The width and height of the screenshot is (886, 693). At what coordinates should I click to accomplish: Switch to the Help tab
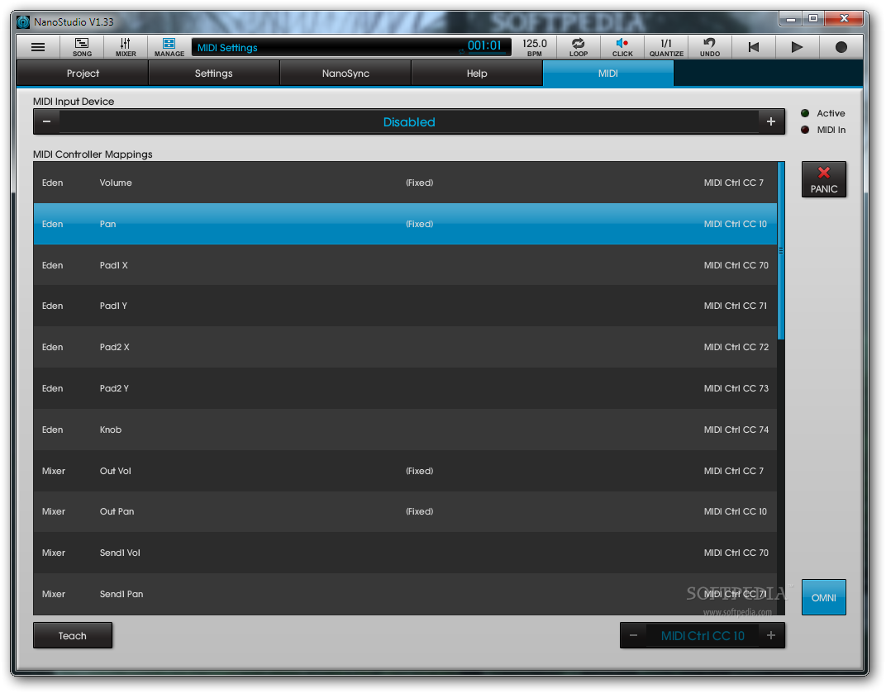pos(476,74)
